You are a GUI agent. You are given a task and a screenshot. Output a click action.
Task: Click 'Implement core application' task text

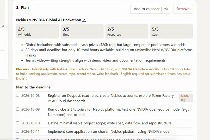109,132
